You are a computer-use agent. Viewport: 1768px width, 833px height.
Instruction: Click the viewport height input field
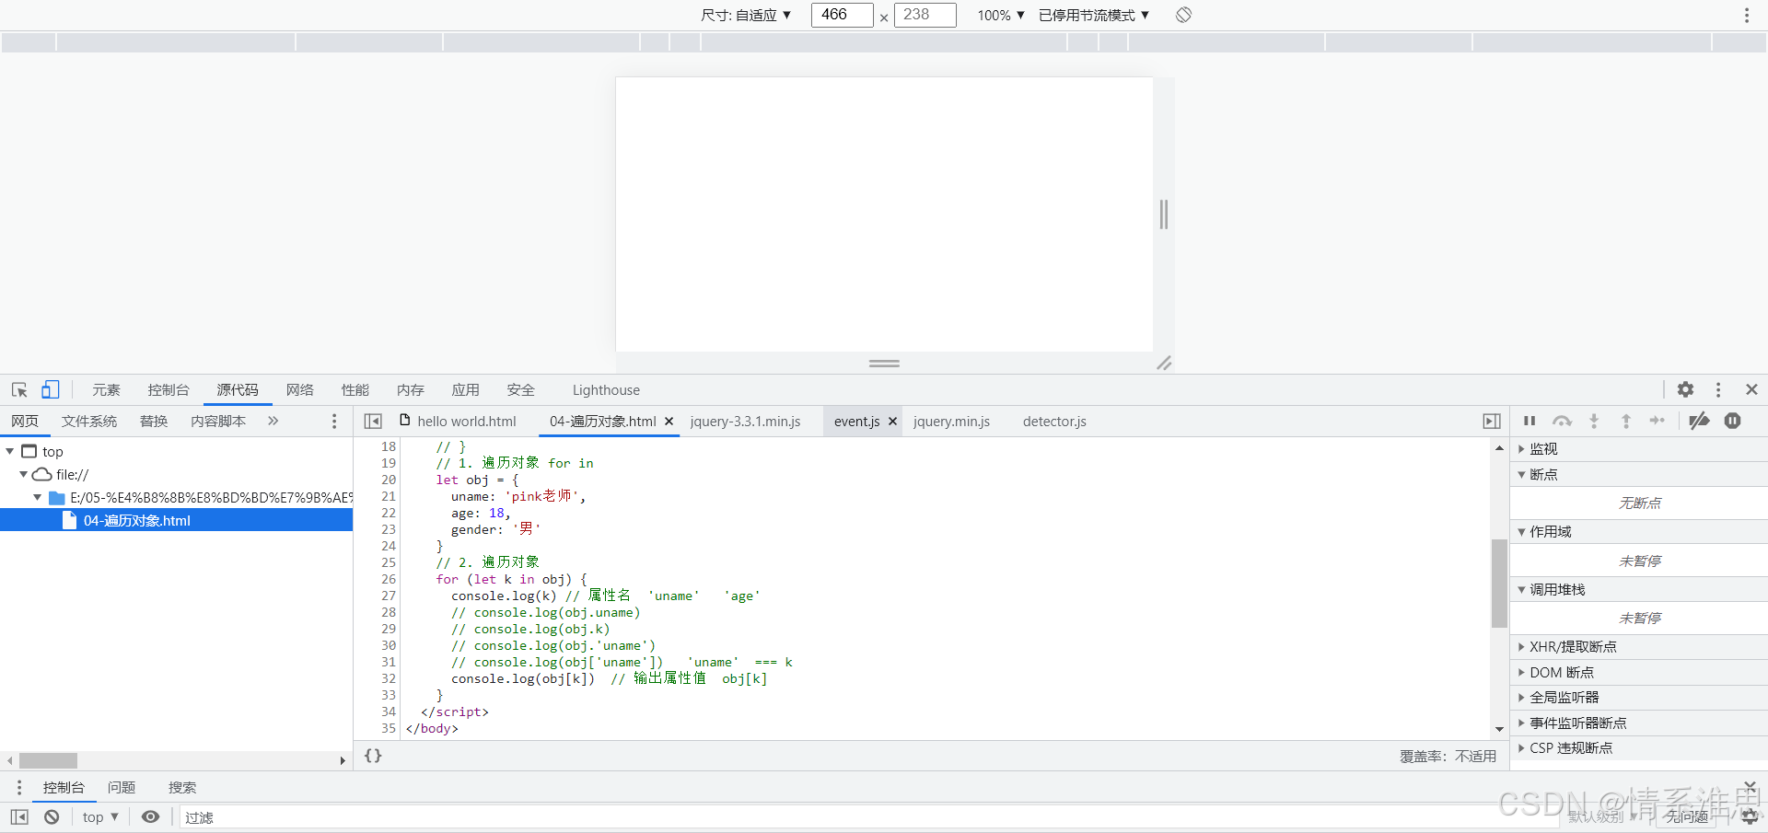tap(925, 15)
